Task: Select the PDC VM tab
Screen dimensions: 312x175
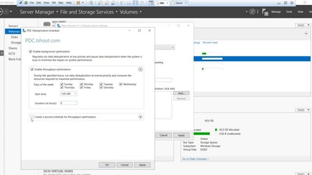Action: tap(162, 3)
